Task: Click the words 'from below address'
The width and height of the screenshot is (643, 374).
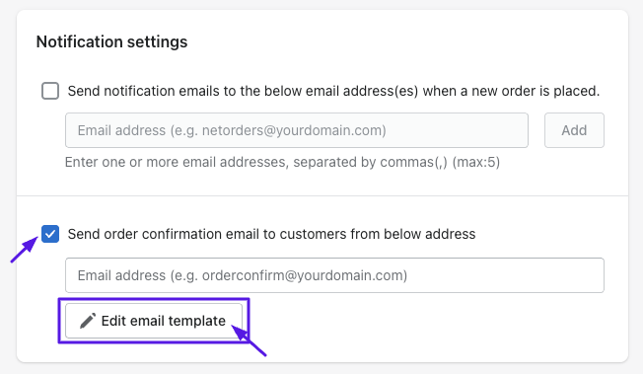Action: pyautogui.click(x=412, y=234)
